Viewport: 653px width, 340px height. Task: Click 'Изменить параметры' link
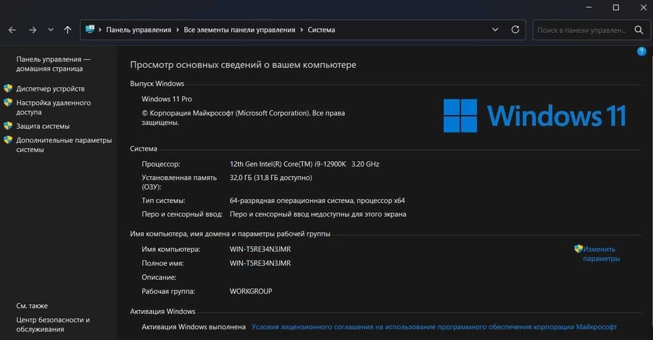coord(601,254)
